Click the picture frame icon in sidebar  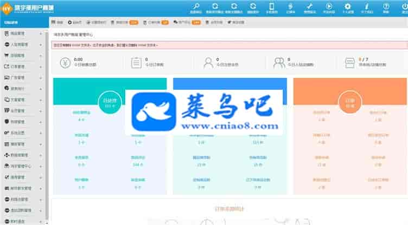7,77
